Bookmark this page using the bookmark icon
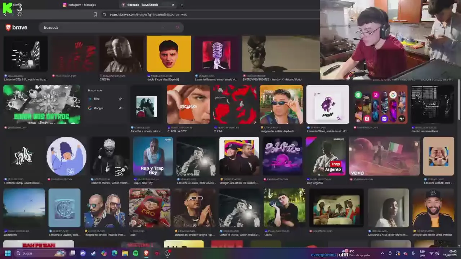The width and height of the screenshot is (461, 259). 95,14
